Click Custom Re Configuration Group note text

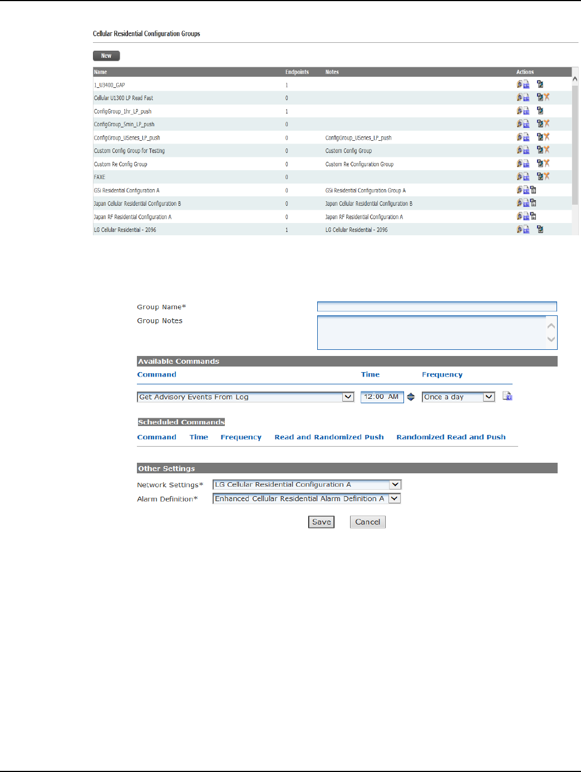[x=360, y=164]
